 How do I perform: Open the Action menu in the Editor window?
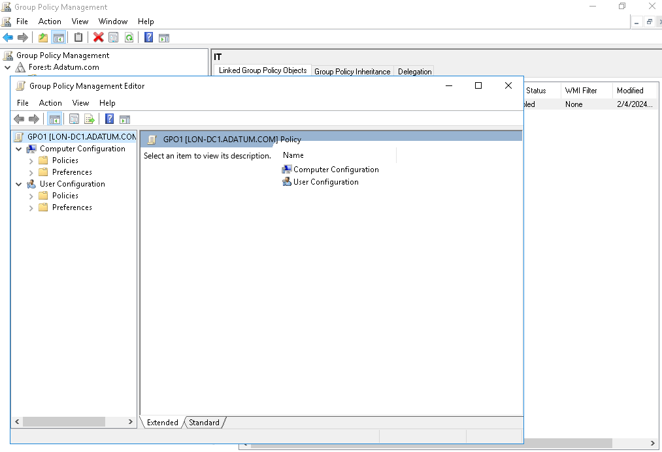50,103
